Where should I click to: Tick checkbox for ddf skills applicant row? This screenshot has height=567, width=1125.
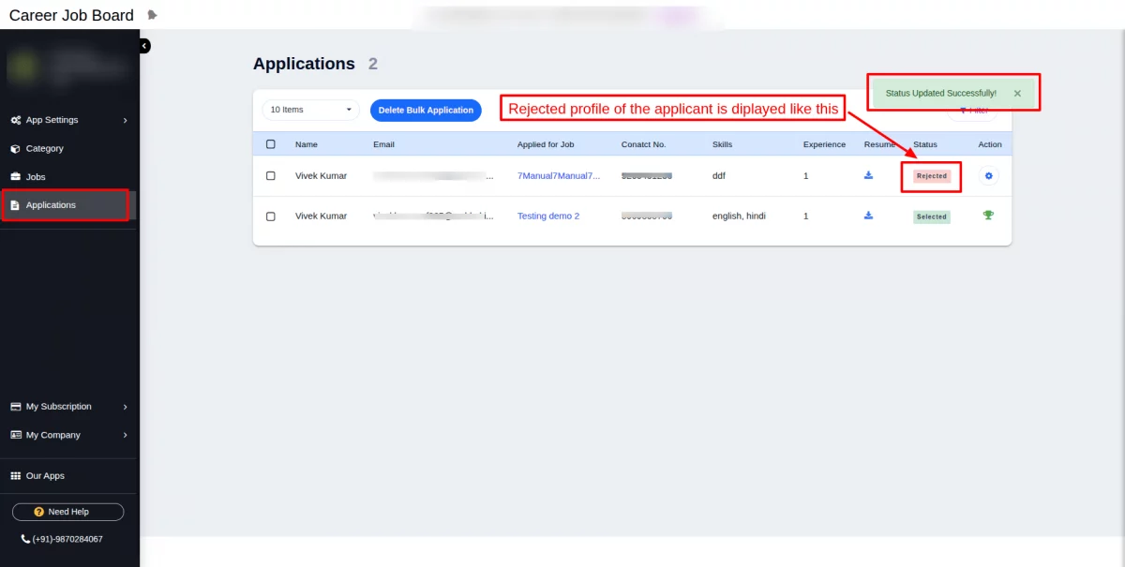pyautogui.click(x=271, y=175)
